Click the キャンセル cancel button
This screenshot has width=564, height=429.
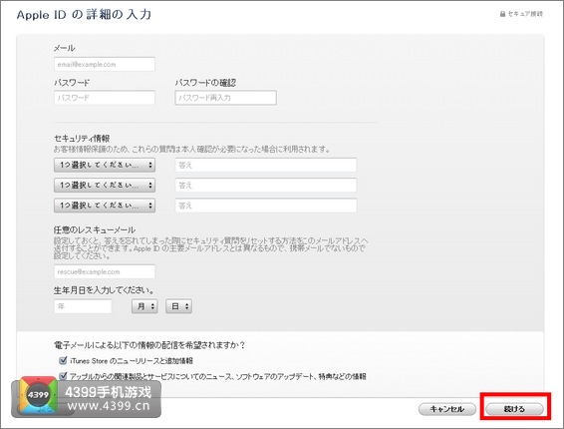click(x=447, y=409)
